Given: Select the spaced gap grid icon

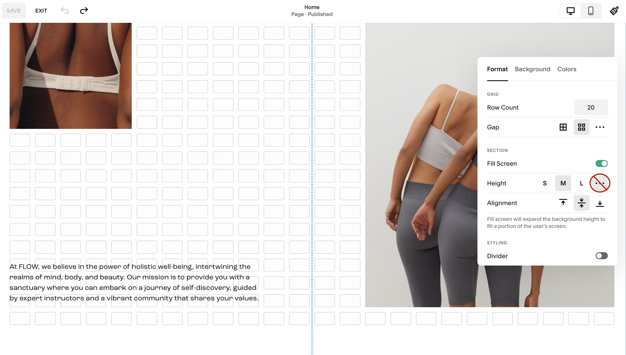Looking at the screenshot, I should point(581,127).
